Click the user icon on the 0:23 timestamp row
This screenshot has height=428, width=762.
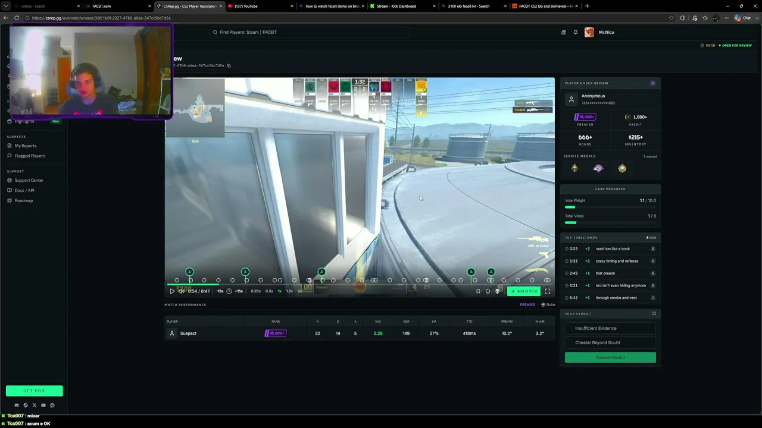[653, 249]
